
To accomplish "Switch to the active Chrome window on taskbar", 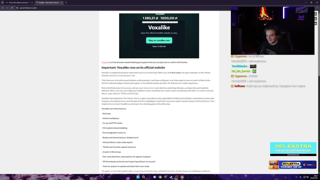I will tap(182, 177).
